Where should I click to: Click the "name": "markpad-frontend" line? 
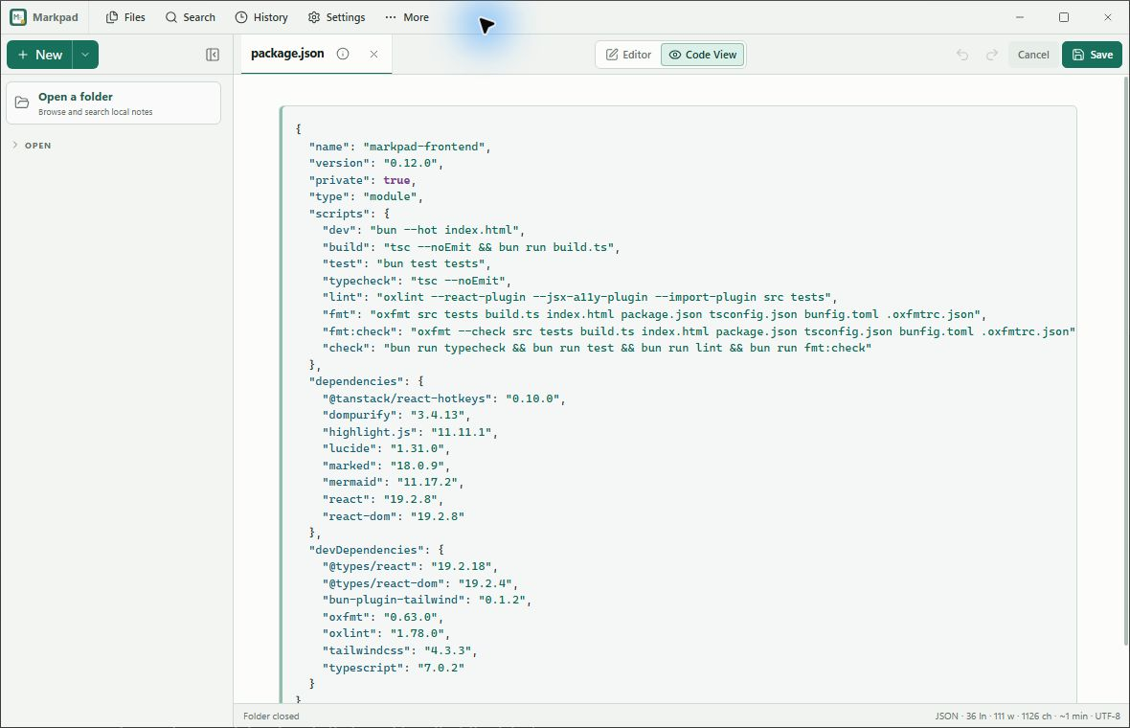(x=399, y=147)
